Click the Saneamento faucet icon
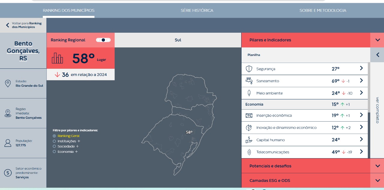 click(x=249, y=81)
